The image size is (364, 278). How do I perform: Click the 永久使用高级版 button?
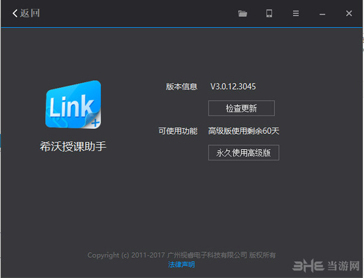coord(244,152)
